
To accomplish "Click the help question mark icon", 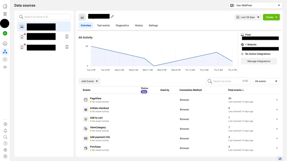I will pyautogui.click(x=5, y=143).
